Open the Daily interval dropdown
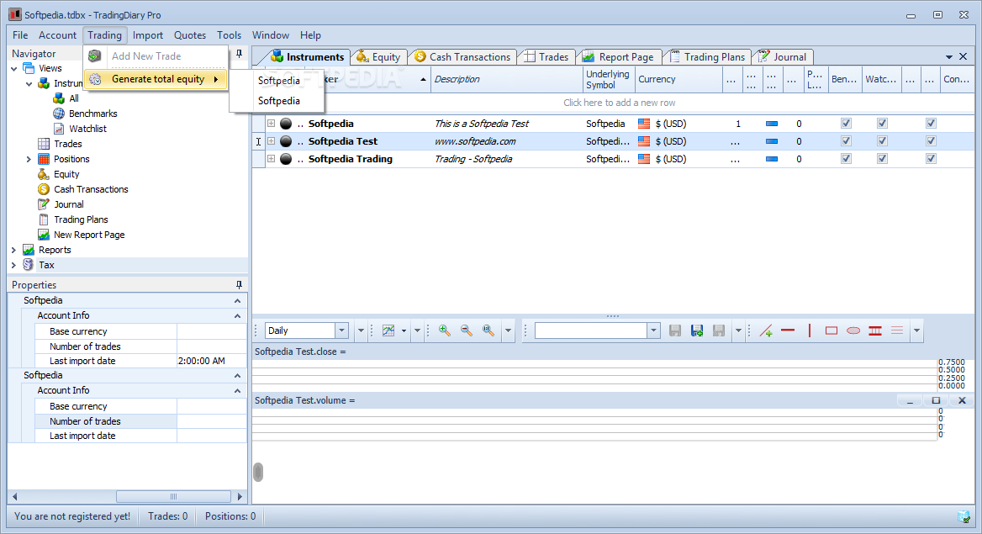This screenshot has width=982, height=534. [x=341, y=330]
